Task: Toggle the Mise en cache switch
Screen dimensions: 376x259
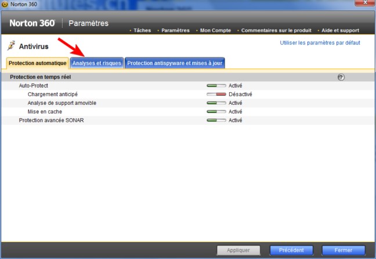Action: (216, 112)
